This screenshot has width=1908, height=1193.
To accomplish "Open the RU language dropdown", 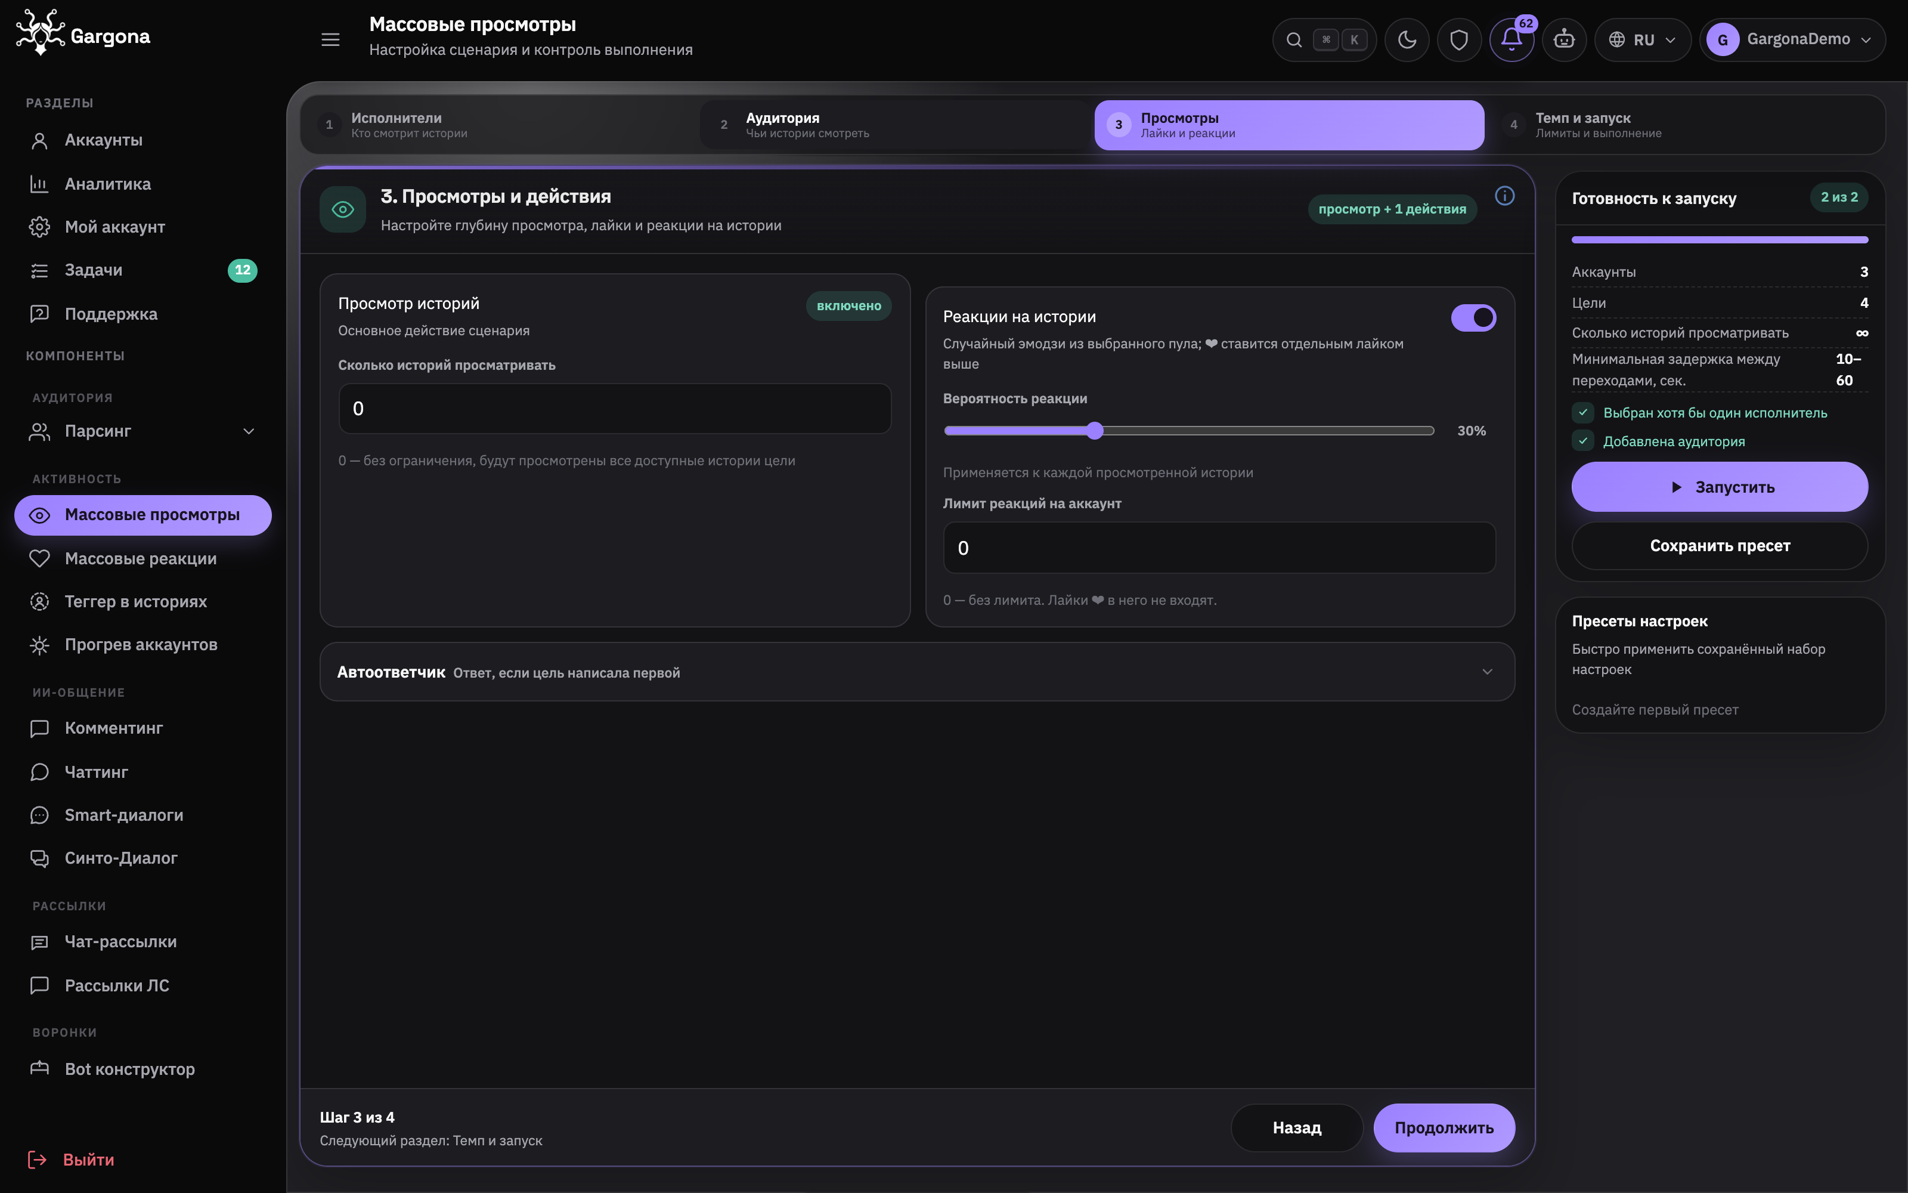I will (x=1642, y=39).
